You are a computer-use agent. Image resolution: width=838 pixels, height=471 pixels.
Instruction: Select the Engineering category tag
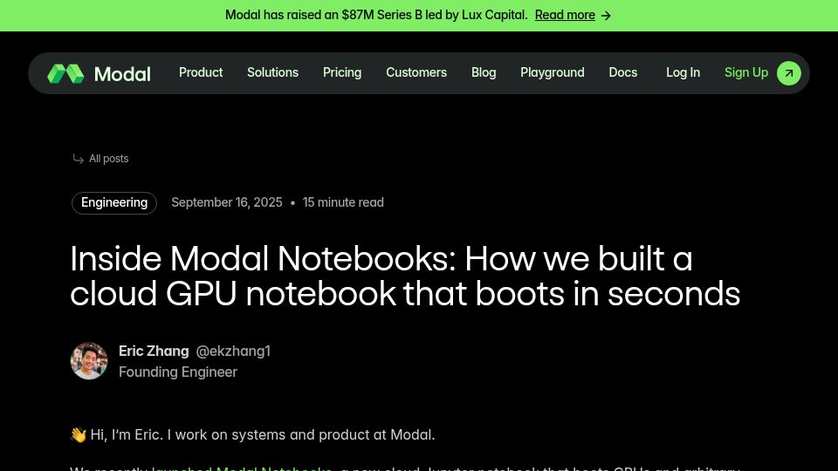(114, 203)
